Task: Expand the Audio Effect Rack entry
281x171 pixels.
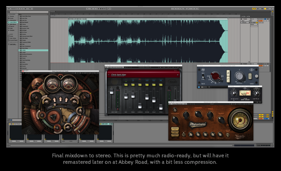Action: (x=19, y=16)
